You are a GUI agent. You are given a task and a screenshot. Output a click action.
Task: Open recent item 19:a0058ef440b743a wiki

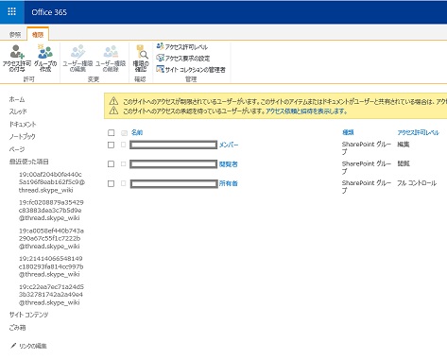[x=51, y=238]
